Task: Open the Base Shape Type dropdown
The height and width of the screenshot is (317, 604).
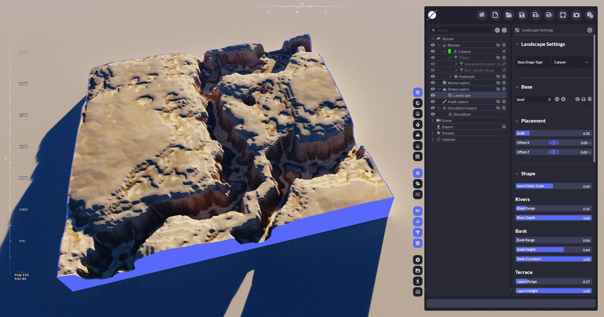Action: tap(571, 62)
